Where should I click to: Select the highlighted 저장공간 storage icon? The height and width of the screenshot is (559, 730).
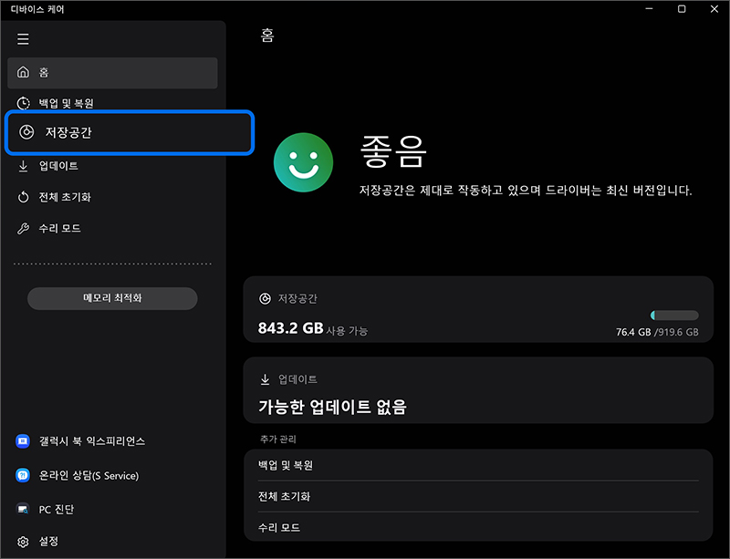click(x=26, y=133)
